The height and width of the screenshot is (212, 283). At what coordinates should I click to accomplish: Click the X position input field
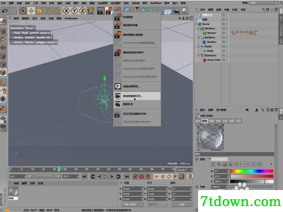pyautogui.click(x=132, y=188)
